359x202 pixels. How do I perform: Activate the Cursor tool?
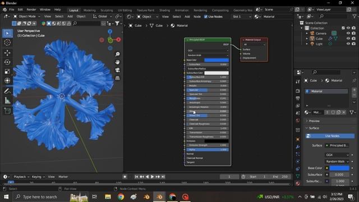tap(7, 43)
